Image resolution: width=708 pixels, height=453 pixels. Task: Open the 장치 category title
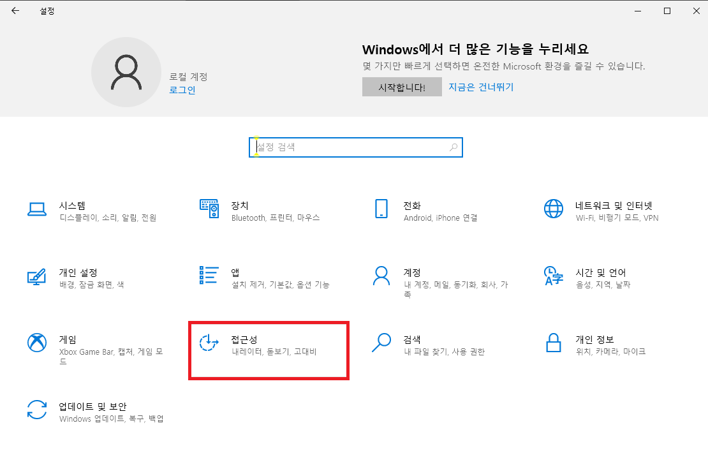pos(240,205)
